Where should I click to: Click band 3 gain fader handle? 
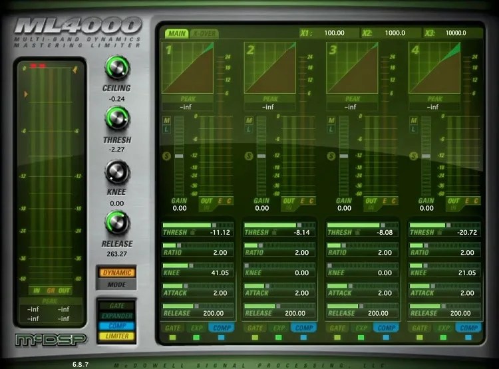pos(344,156)
